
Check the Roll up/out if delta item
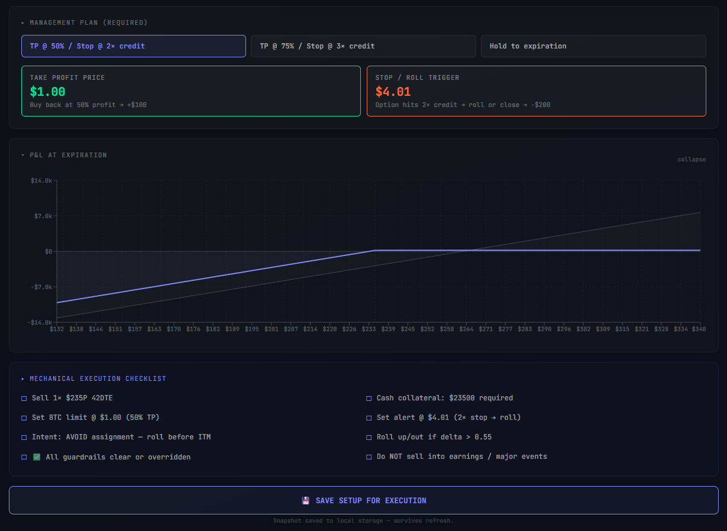pyautogui.click(x=369, y=436)
